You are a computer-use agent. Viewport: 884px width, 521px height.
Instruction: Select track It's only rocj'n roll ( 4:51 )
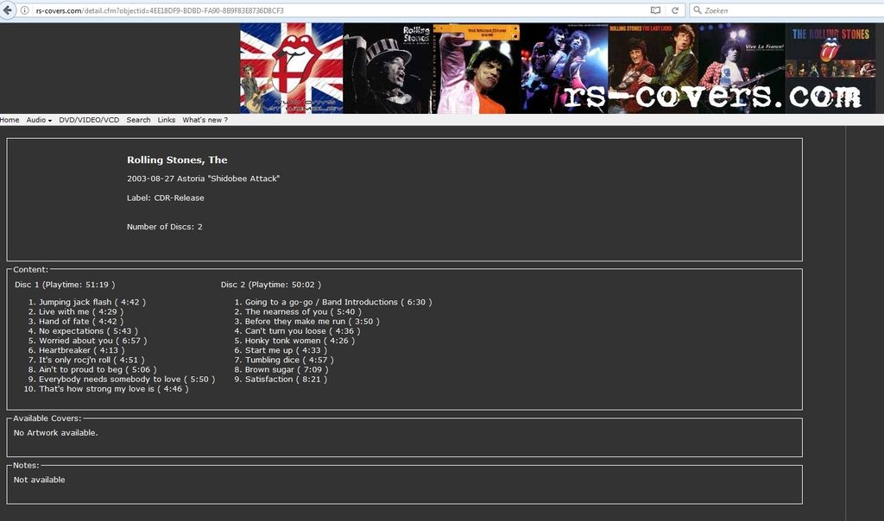point(92,360)
